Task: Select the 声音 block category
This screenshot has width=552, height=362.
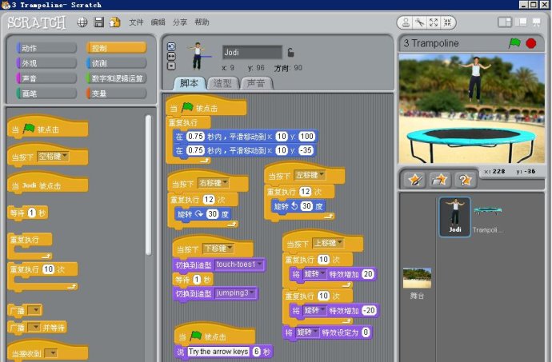Action: click(x=46, y=78)
